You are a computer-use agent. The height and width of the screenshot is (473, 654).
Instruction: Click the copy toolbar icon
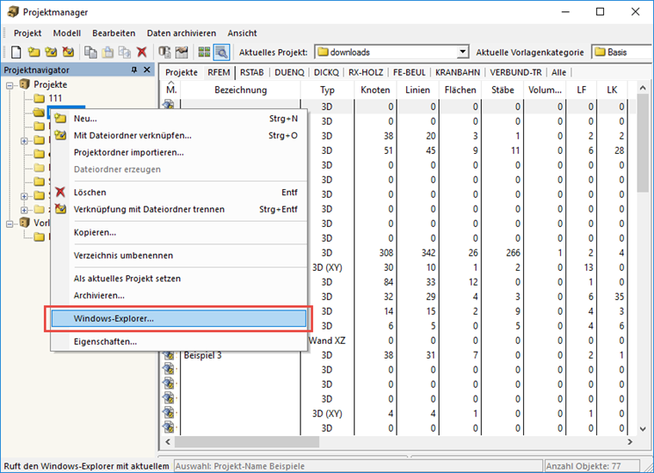tap(90, 52)
